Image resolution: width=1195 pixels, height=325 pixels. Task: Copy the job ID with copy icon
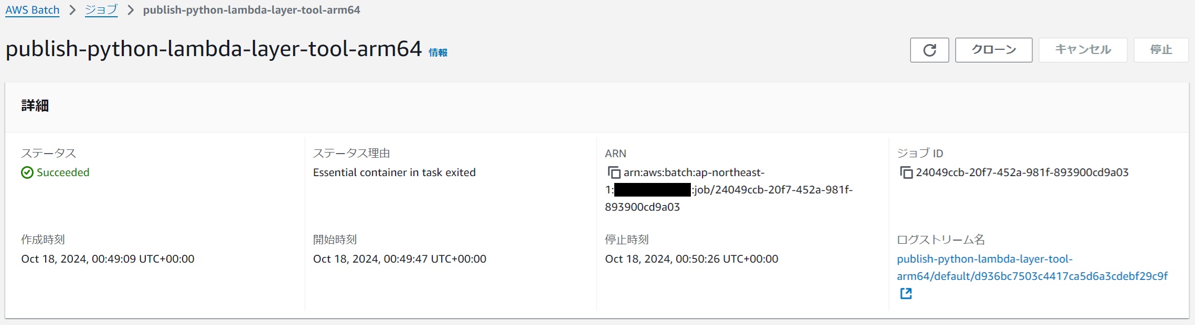coord(906,172)
